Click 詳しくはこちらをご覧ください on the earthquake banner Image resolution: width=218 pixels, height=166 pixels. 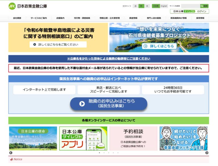pos(58,45)
